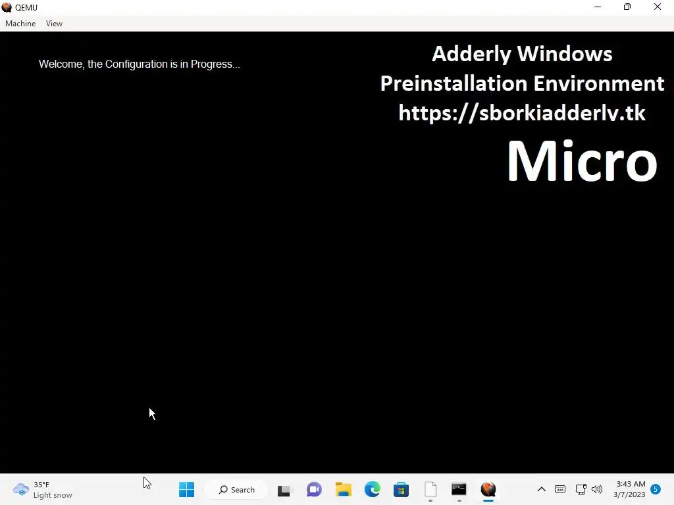Viewport: 674px width, 505px height.
Task: Open the notification badge showing 5
Action: point(656,489)
